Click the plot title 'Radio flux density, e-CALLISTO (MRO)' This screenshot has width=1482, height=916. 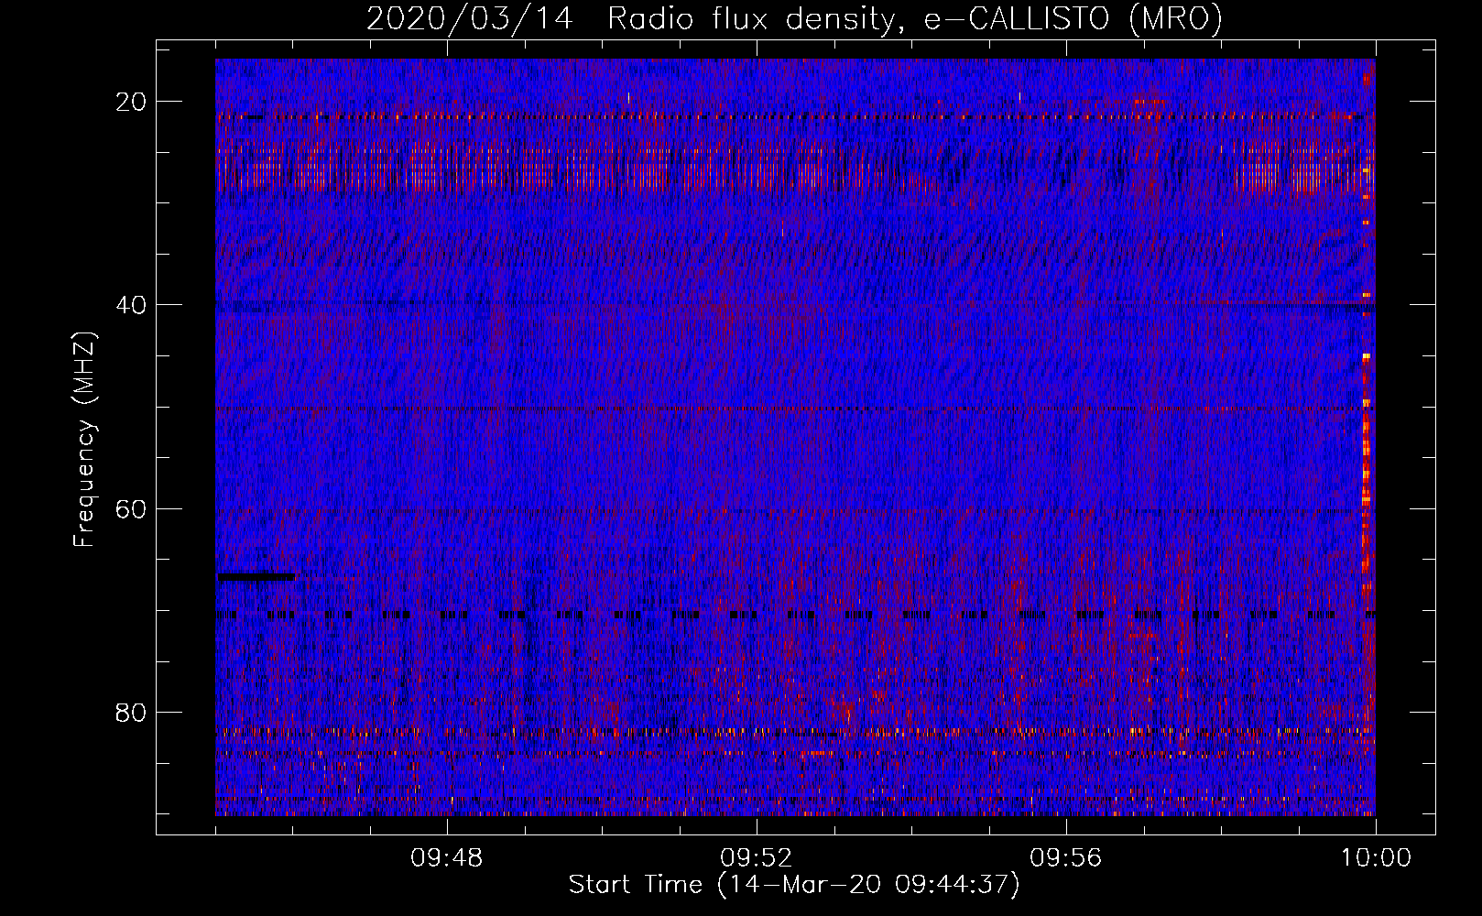tap(914, 19)
